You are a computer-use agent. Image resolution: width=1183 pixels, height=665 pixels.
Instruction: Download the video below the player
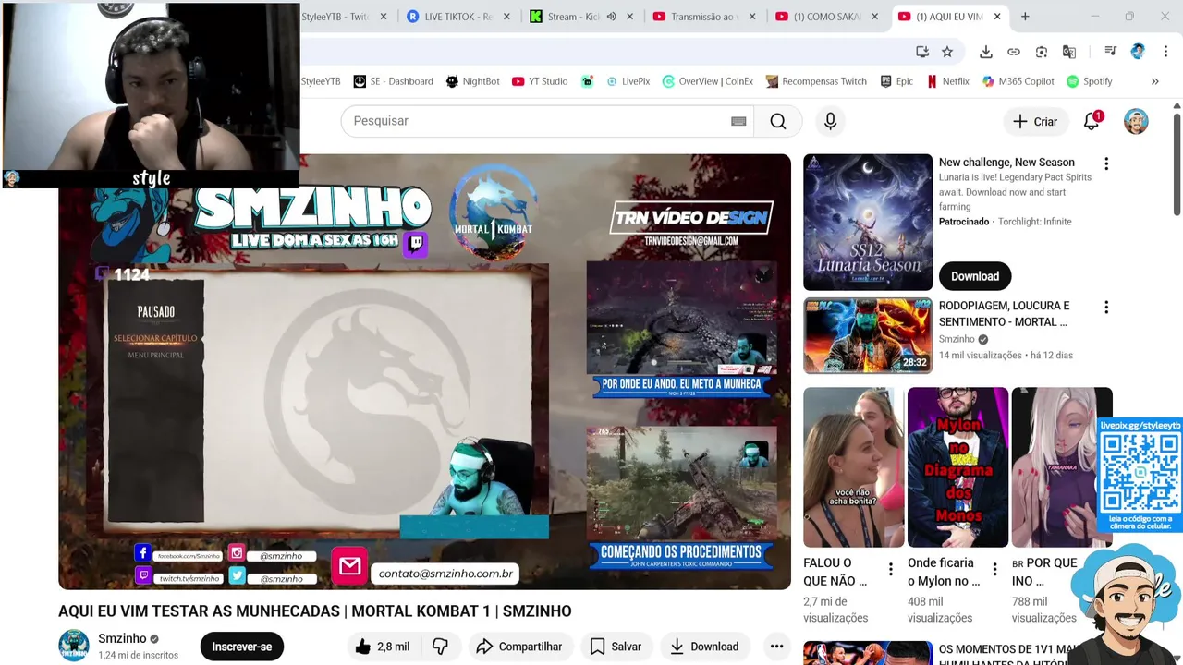click(x=704, y=647)
